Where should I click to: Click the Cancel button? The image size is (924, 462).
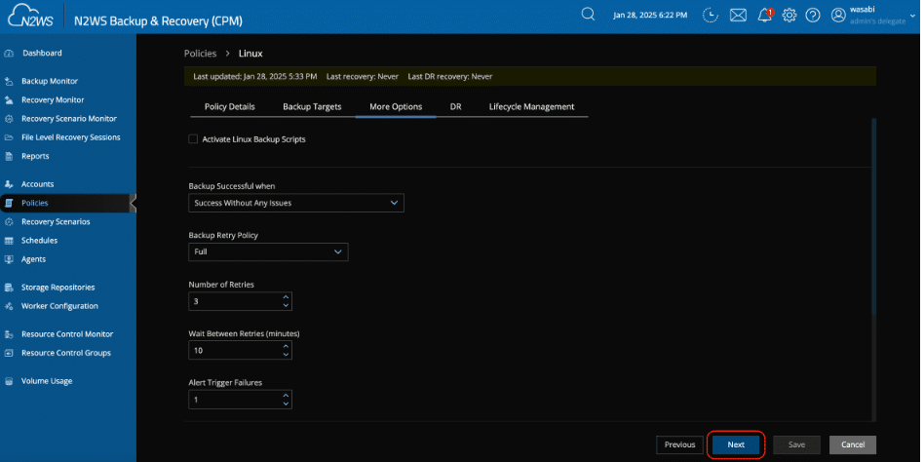coord(853,444)
